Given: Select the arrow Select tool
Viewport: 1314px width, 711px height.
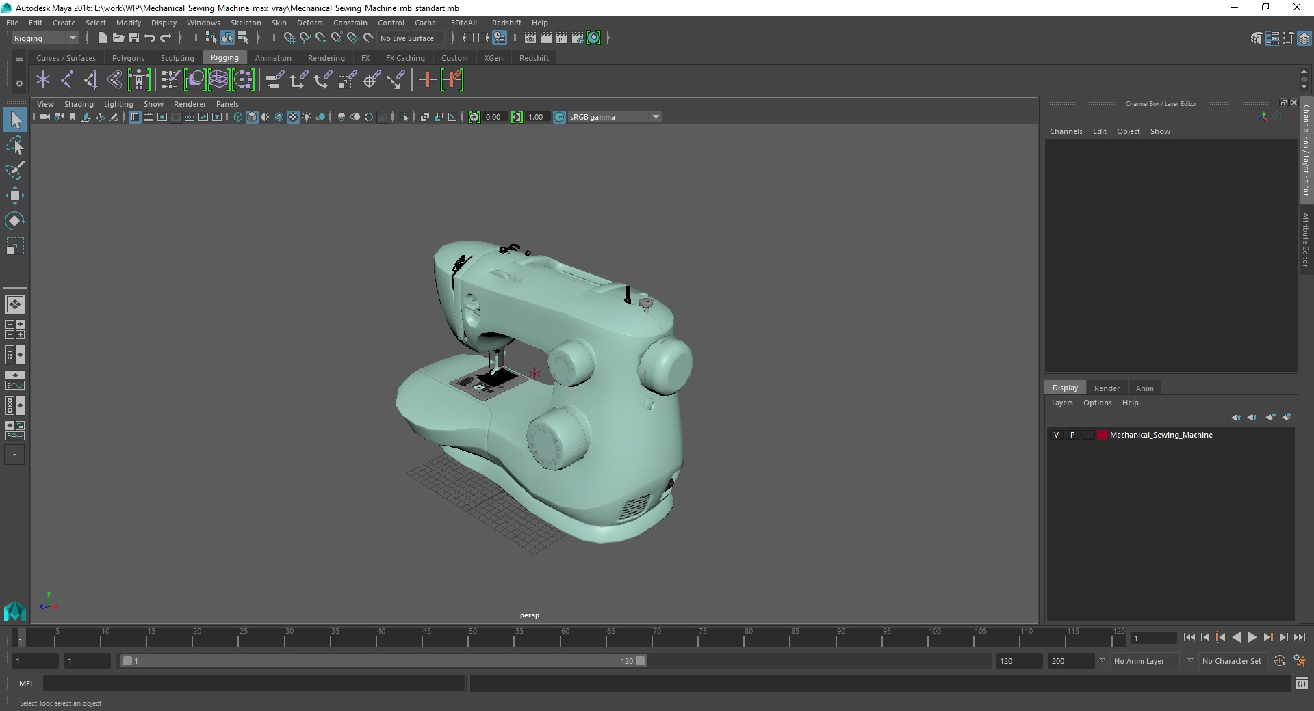Looking at the screenshot, I should 15,120.
